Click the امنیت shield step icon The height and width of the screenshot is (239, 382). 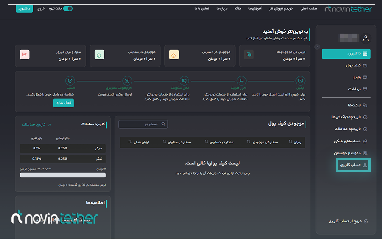click(70, 81)
